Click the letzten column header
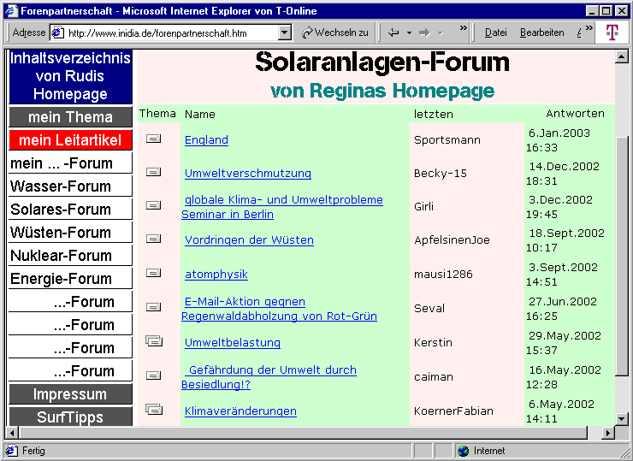Viewport: 633px width, 461px height. coord(433,115)
